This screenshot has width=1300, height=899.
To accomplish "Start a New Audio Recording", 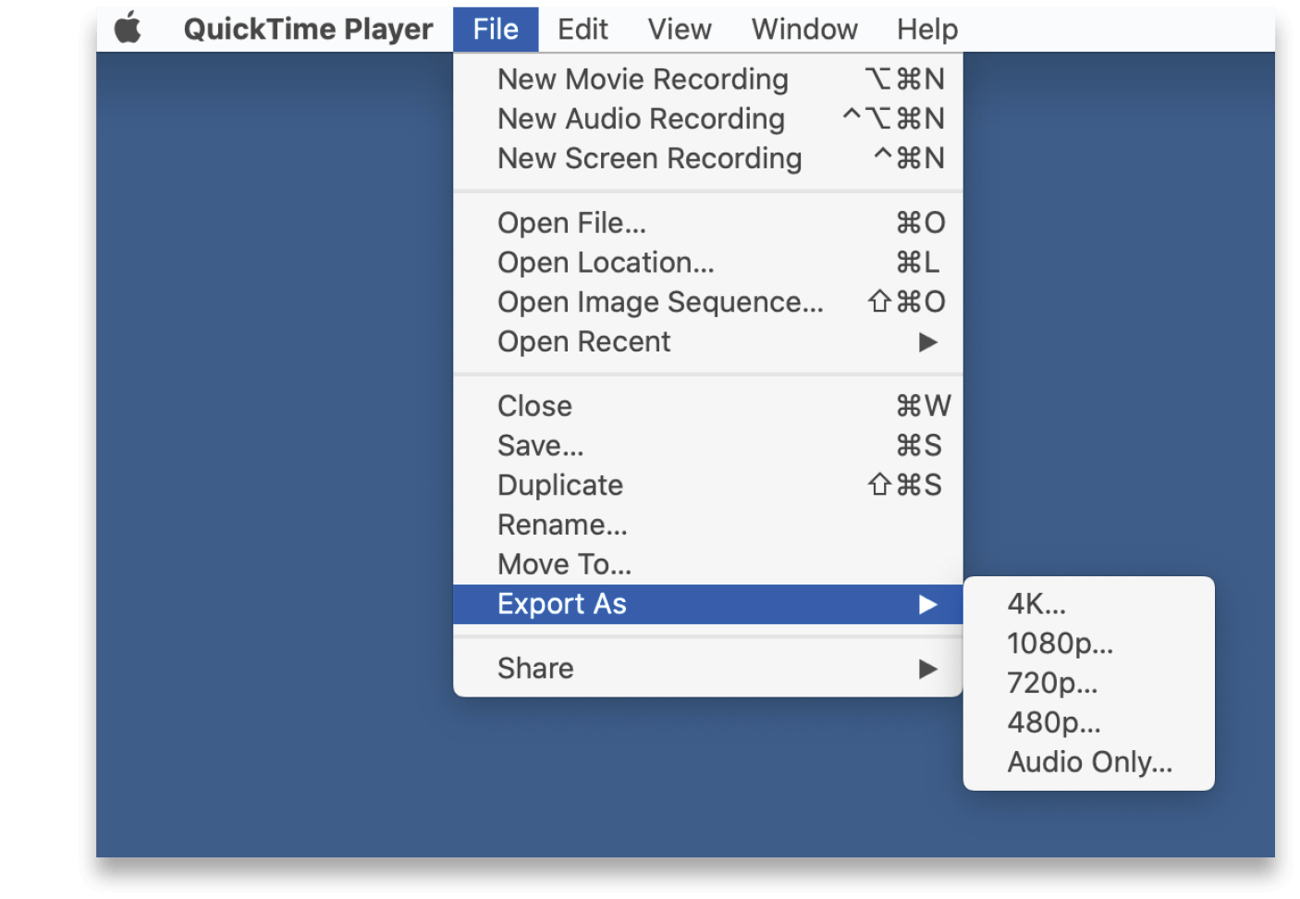I will click(708, 119).
